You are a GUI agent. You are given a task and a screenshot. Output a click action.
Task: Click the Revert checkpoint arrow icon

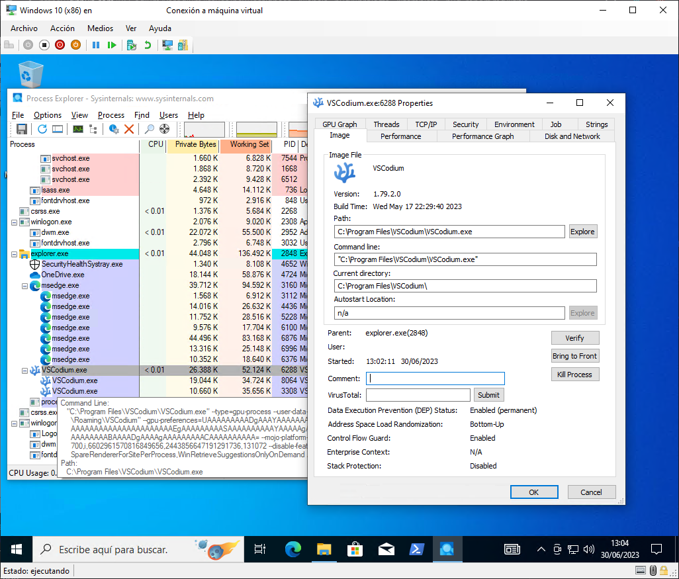(x=147, y=45)
